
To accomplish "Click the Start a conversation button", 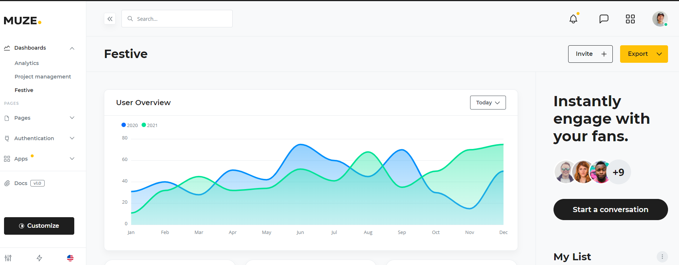I will point(611,210).
